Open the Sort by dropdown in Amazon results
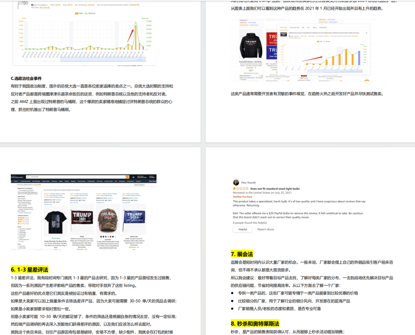 (139, 185)
